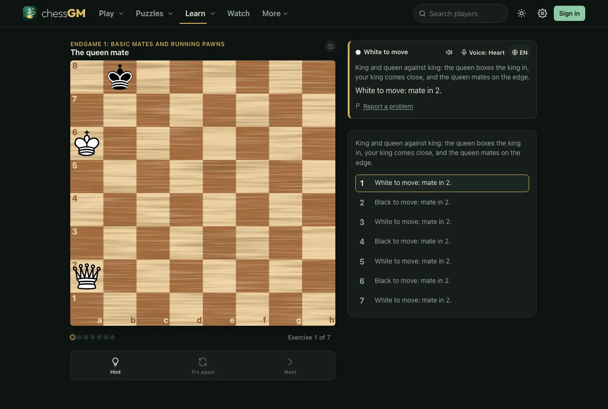Select exercise 2 Black to move: mate in 2
608x409 pixels.
442,203
